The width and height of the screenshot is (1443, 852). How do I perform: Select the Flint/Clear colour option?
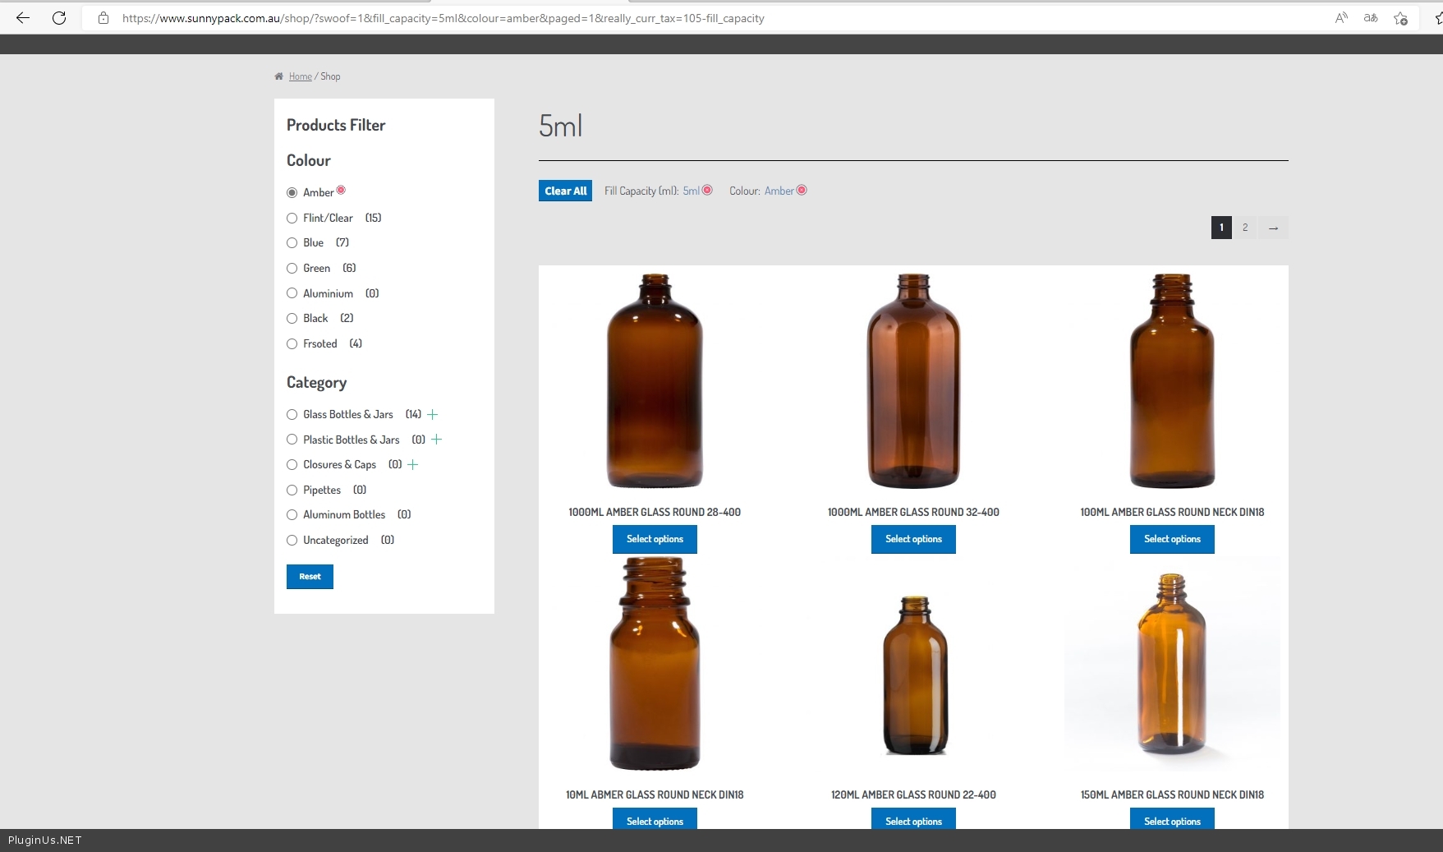pos(292,218)
